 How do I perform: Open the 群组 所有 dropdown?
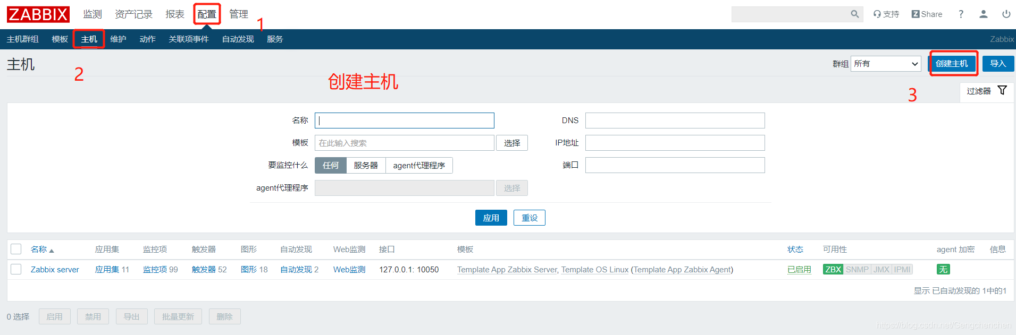coord(886,64)
